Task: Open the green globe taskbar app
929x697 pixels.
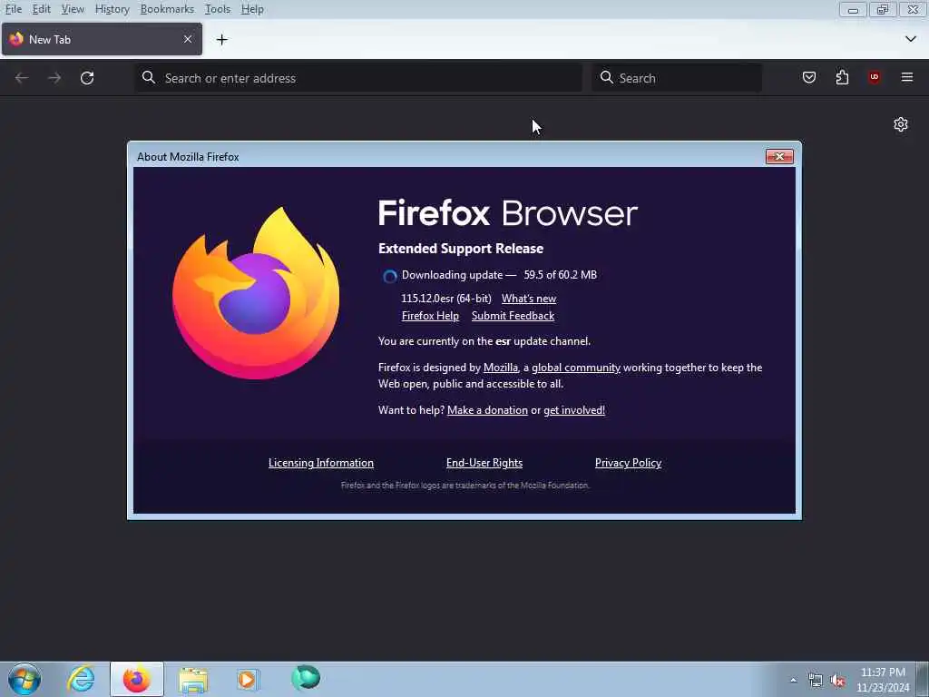Action: point(306,678)
